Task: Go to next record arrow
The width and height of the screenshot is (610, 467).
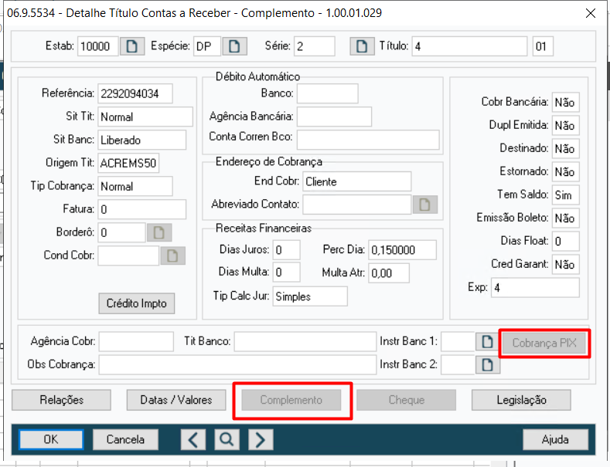Action: tap(261, 439)
